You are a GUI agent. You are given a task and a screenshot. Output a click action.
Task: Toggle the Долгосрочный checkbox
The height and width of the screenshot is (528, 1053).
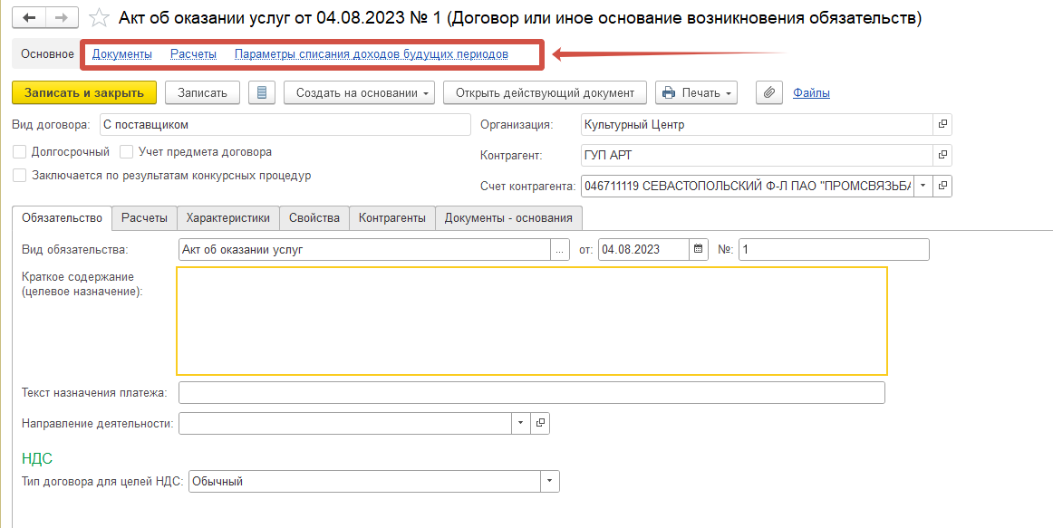click(19, 152)
